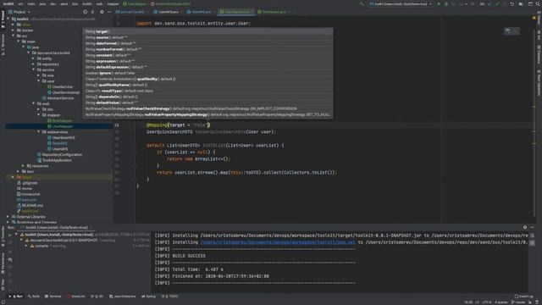The width and height of the screenshot is (542, 305).
Task: Click the eye icon in Run panel toolbar
Action: [10, 259]
